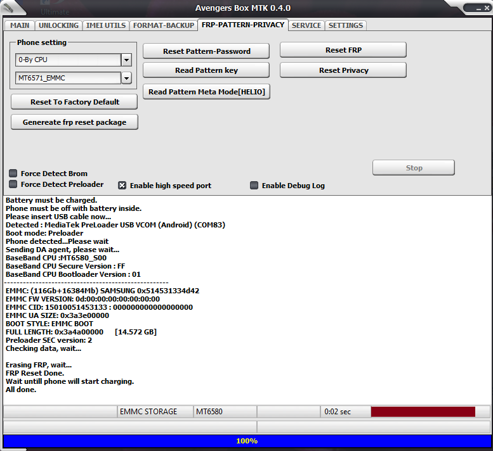Screen dimensions: 493x451
Task: Click the Reset FRP button
Action: 343,50
